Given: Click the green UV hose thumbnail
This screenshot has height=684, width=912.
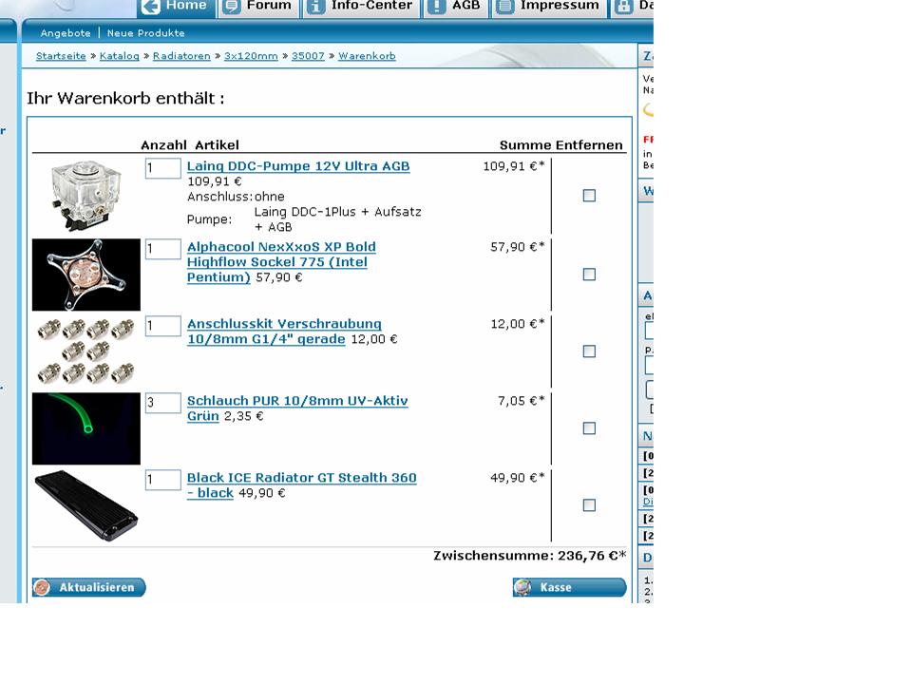Looking at the screenshot, I should 86,428.
